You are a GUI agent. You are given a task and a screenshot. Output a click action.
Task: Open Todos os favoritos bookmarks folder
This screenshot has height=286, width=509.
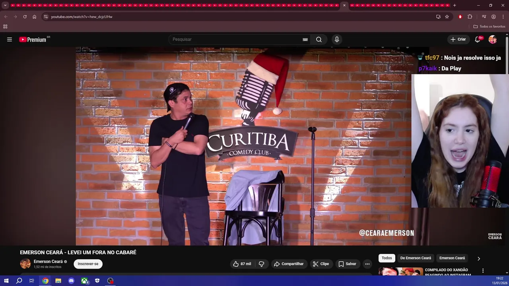[x=489, y=27]
